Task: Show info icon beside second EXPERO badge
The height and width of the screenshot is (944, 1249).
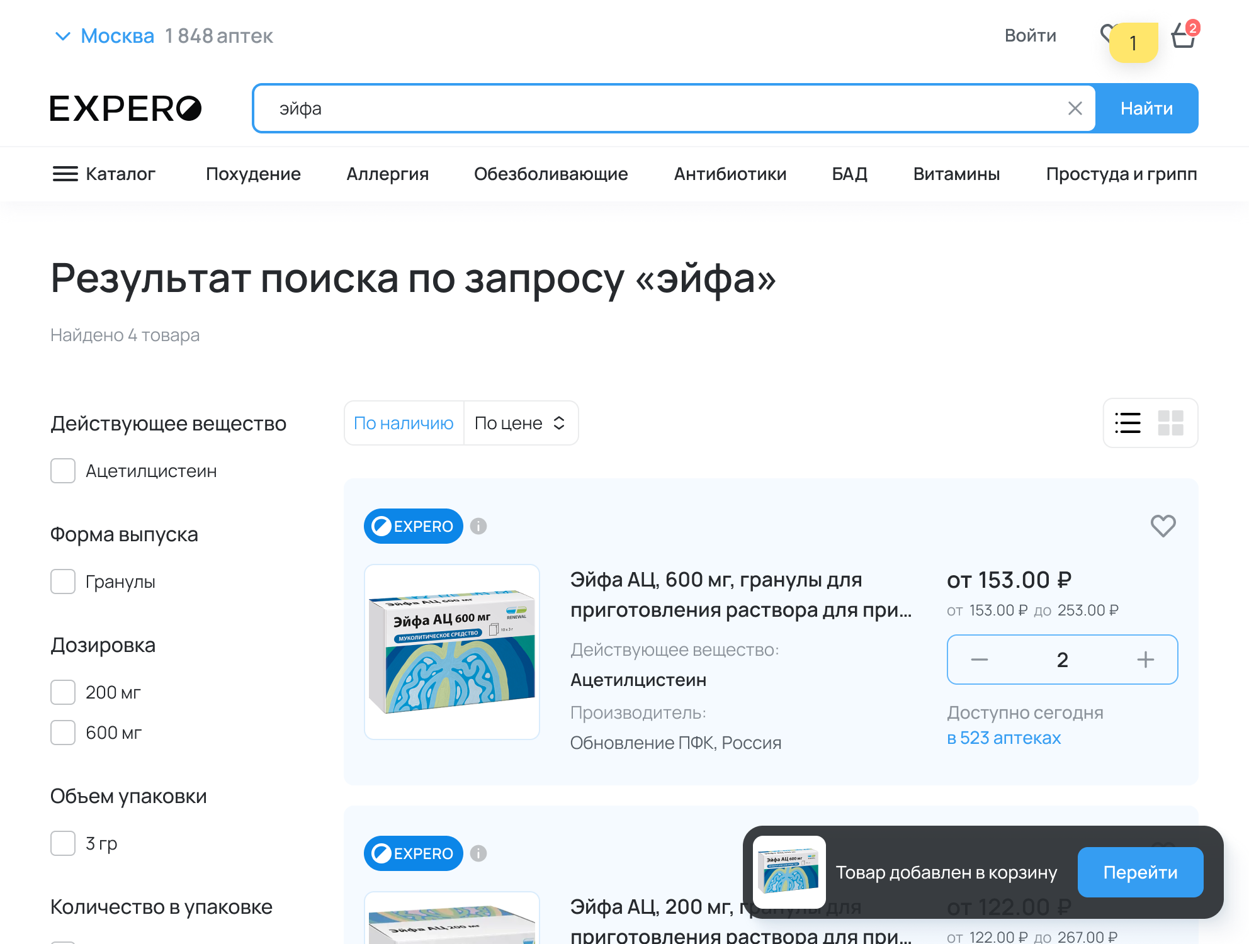Action: point(478,853)
